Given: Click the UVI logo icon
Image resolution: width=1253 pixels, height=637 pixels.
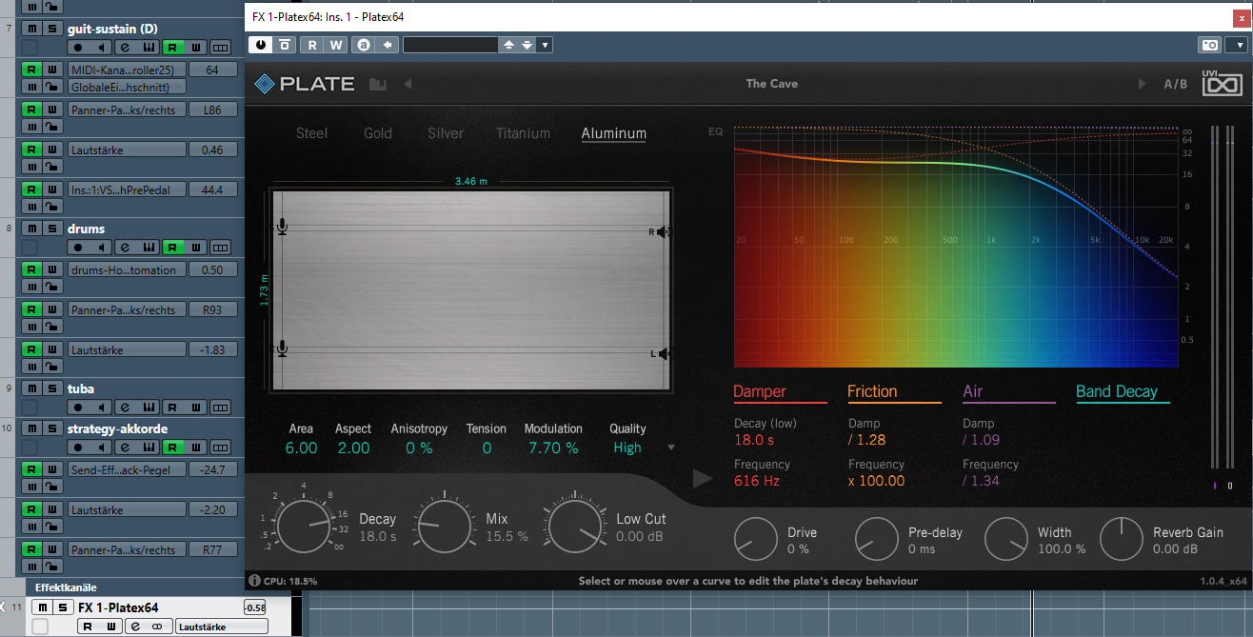Looking at the screenshot, I should 1222,84.
